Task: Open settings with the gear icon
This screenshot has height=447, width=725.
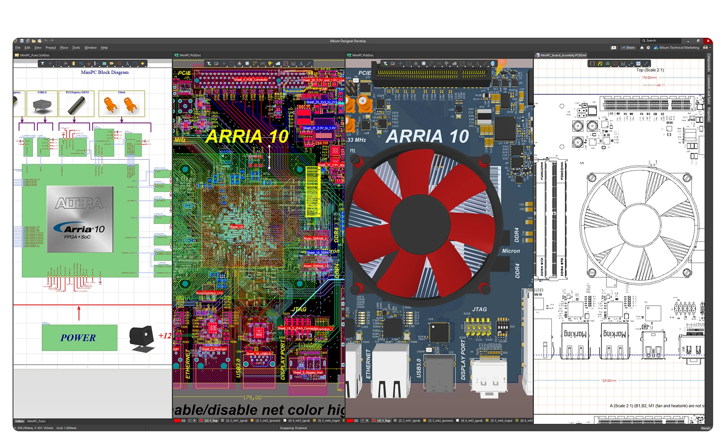Action: pyautogui.click(x=648, y=48)
